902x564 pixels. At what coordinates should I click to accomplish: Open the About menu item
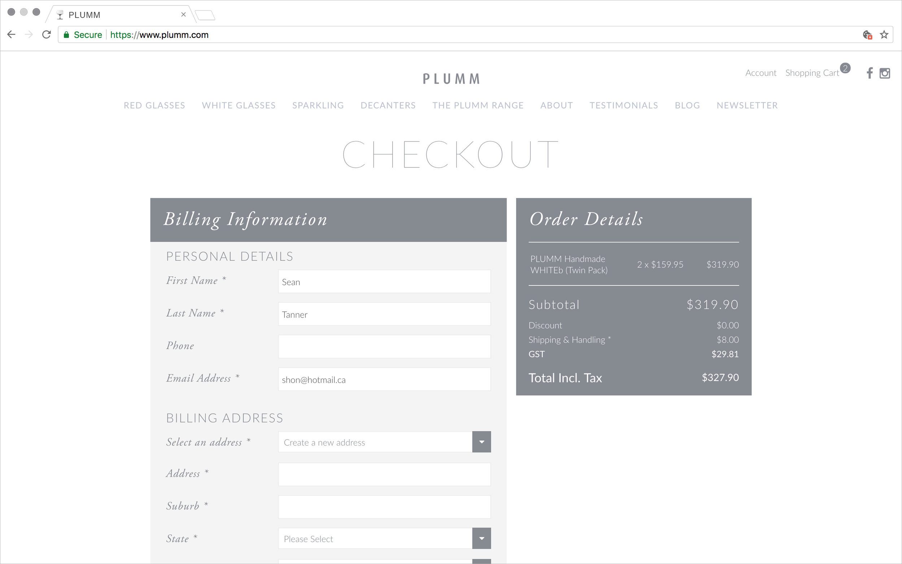point(557,106)
